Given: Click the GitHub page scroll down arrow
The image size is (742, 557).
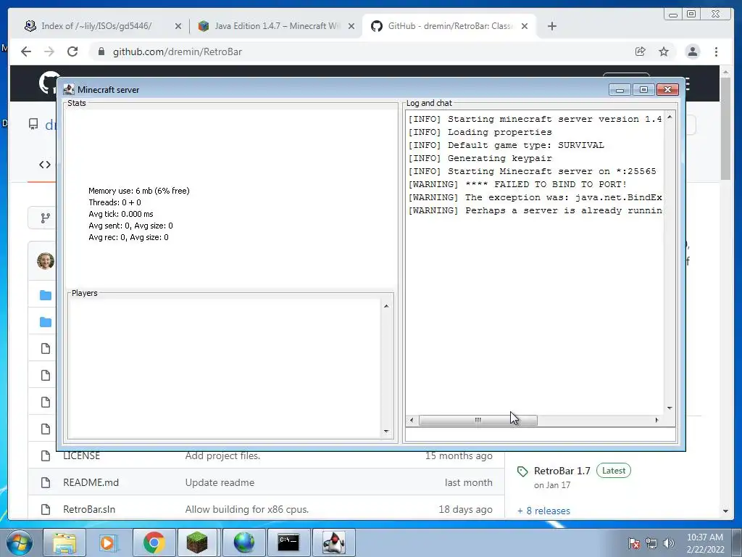Looking at the screenshot, I should [x=725, y=511].
